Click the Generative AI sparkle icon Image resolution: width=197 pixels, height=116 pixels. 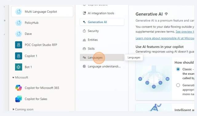click(x=84, y=22)
